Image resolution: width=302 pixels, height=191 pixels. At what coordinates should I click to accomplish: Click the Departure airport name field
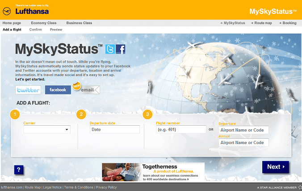click(x=243, y=130)
